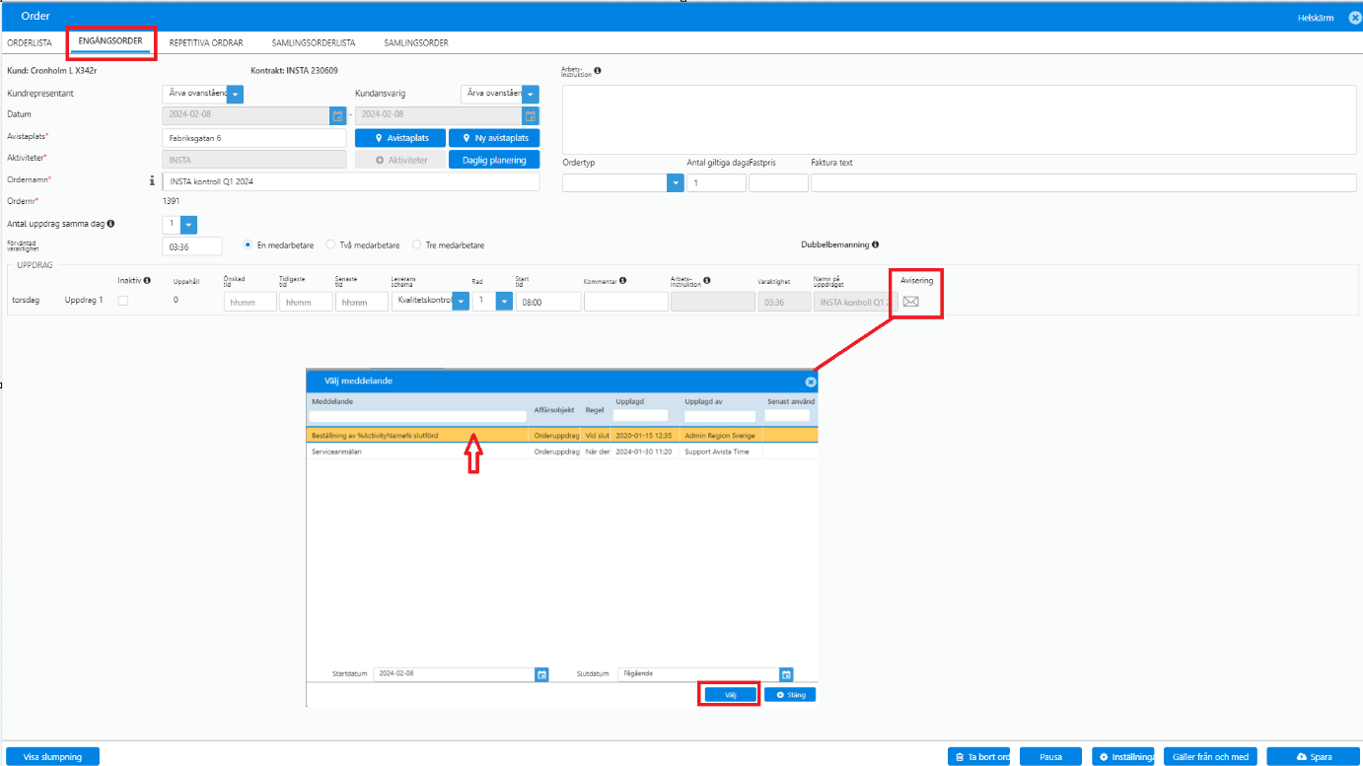Open the Ordertyp dropdown
1363x766 pixels.
coord(675,182)
